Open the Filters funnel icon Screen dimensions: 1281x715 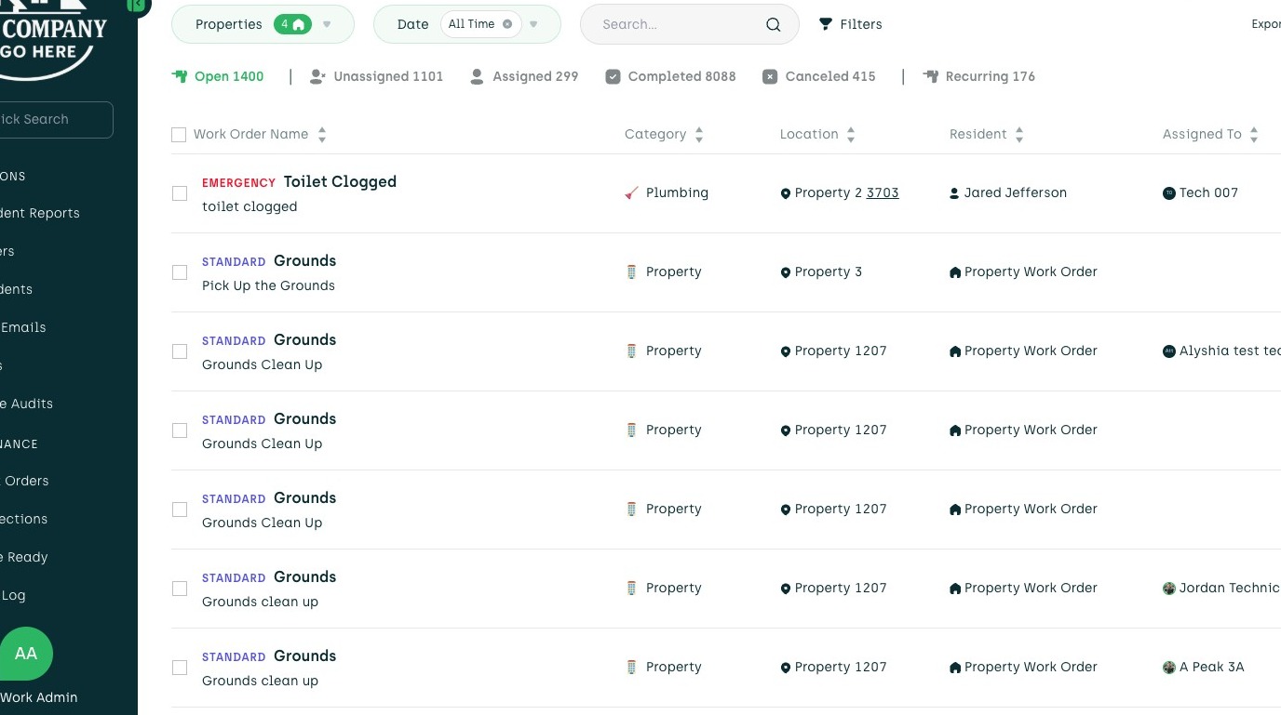(826, 24)
